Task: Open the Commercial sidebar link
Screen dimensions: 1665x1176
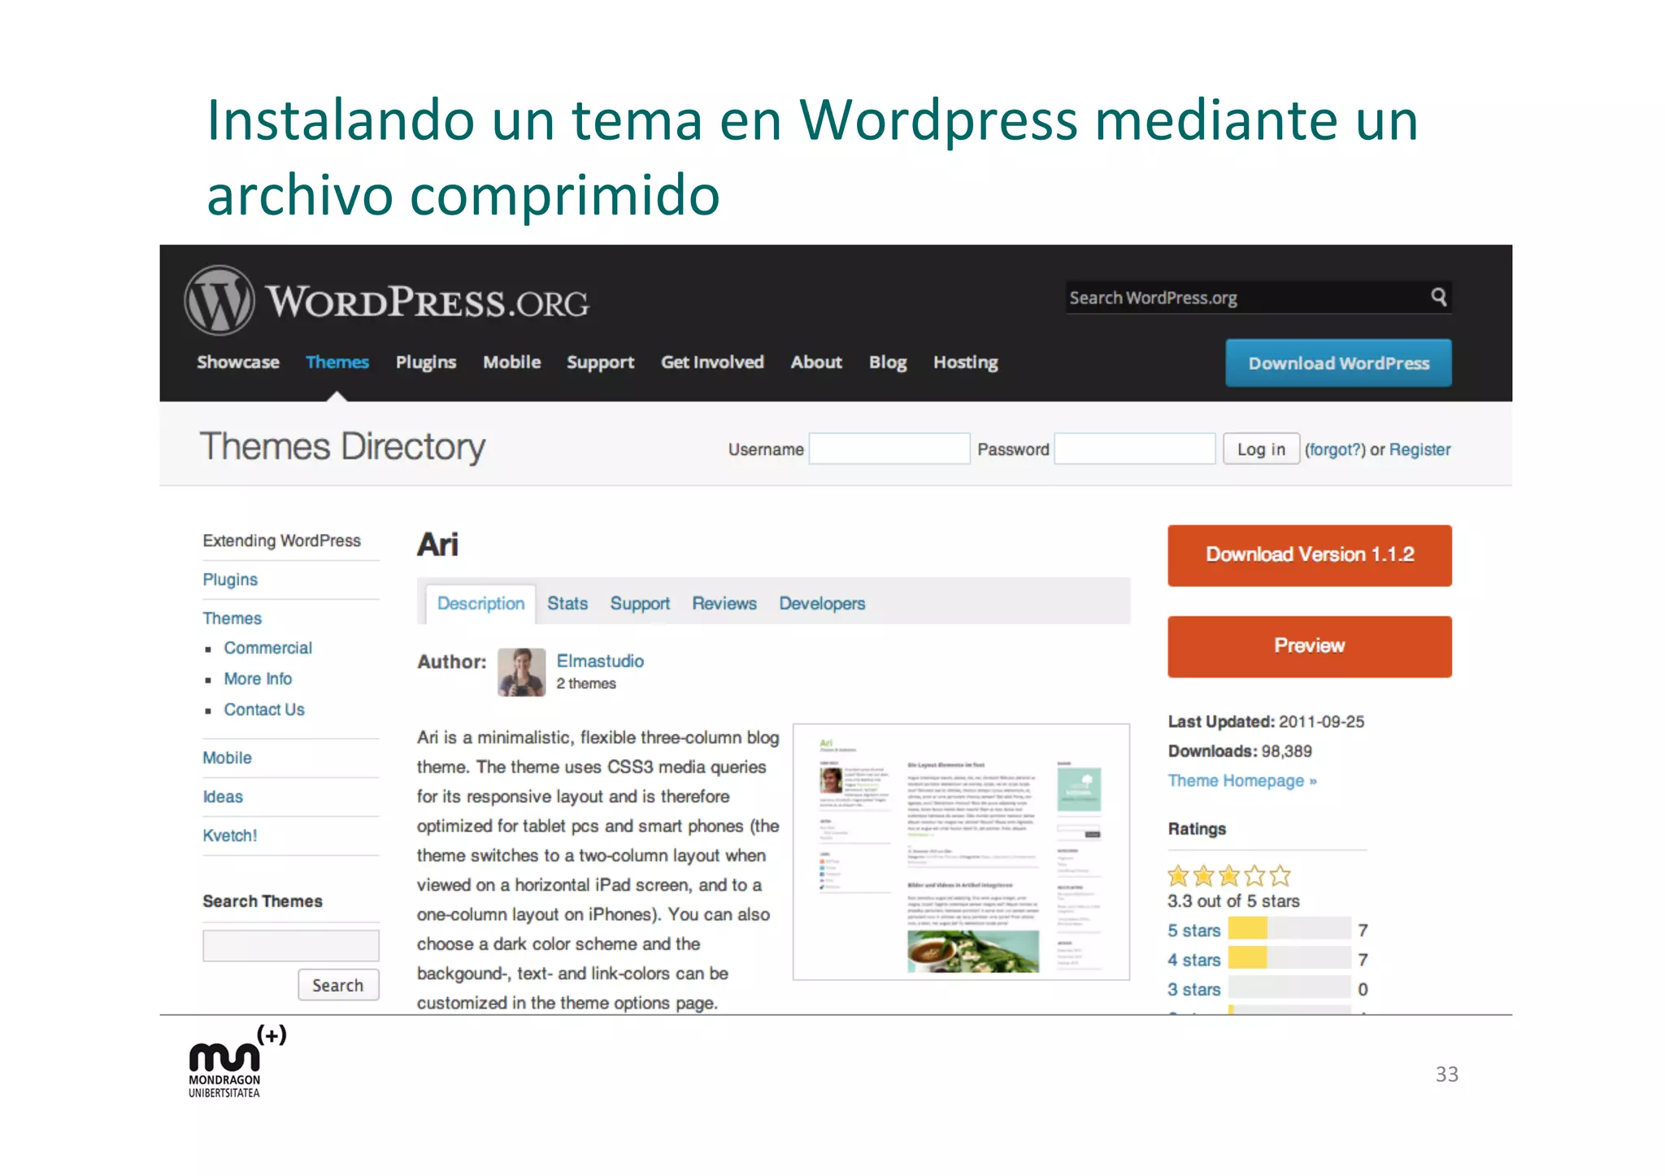Action: tap(267, 648)
